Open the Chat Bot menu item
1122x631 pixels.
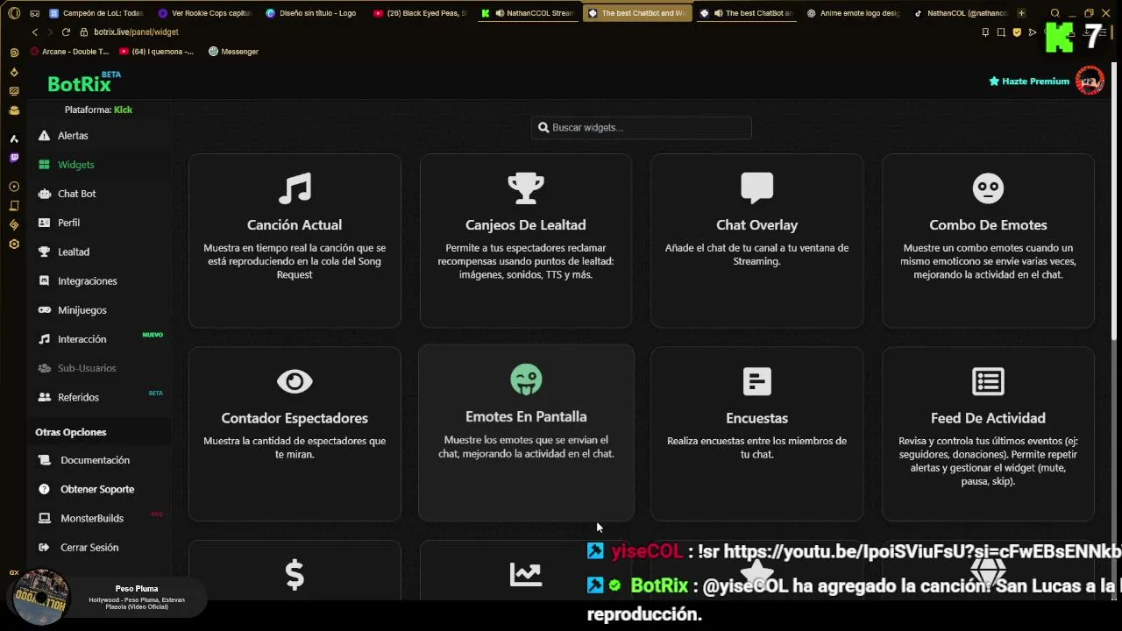point(77,194)
